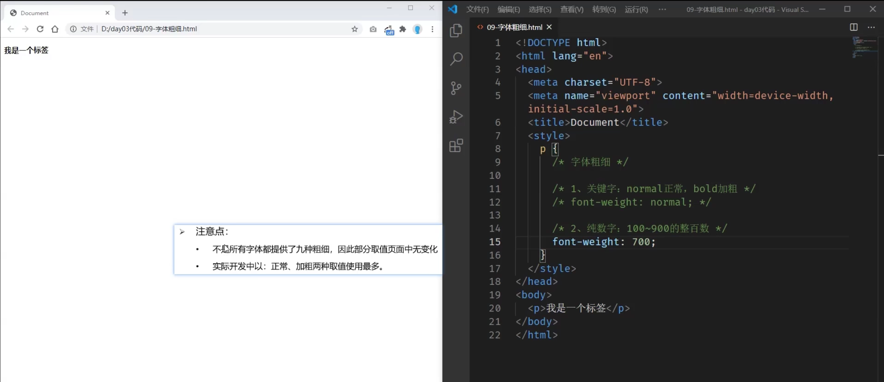Viewport: 884px width, 382px height.
Task: Click the 注意点 heading in the note box
Action: (x=212, y=232)
